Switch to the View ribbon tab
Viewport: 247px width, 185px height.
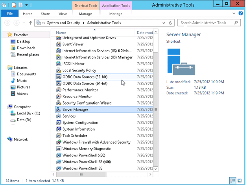(x=63, y=13)
